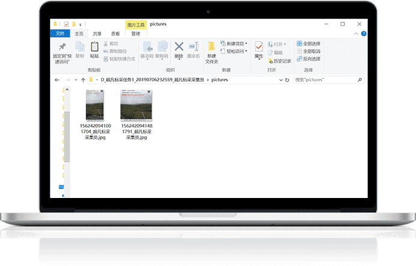Image resolution: width=416 pixels, height=266 pixels.
Task: Select thumbnail of image ending 1704
Action: (x=95, y=105)
